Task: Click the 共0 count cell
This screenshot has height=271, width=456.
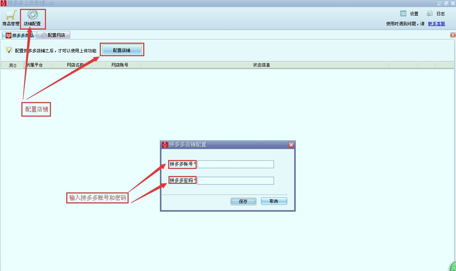Action: (x=13, y=65)
